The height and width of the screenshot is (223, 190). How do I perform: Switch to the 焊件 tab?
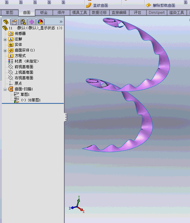[61, 13]
